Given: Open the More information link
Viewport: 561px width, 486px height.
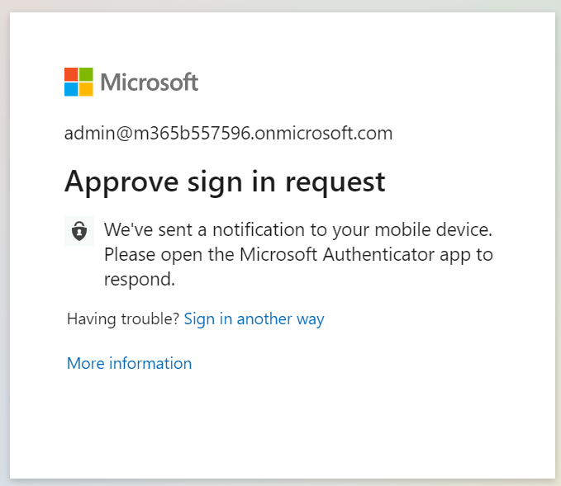Looking at the screenshot, I should pyautogui.click(x=130, y=363).
